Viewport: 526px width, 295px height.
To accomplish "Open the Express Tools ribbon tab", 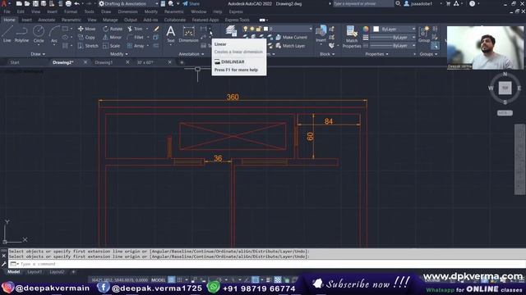I will point(238,20).
